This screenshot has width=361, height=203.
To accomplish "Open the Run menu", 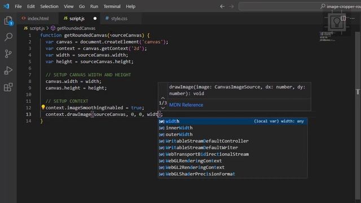I will coord(94,6).
